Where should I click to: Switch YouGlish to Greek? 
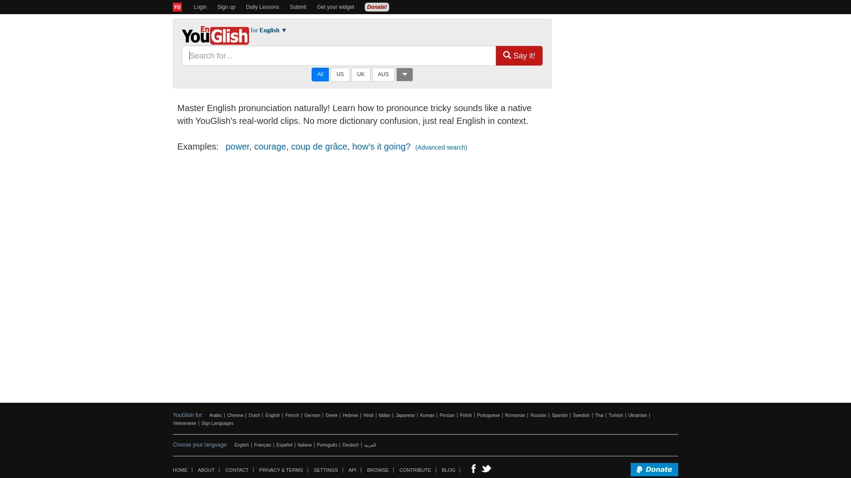pos(332,416)
